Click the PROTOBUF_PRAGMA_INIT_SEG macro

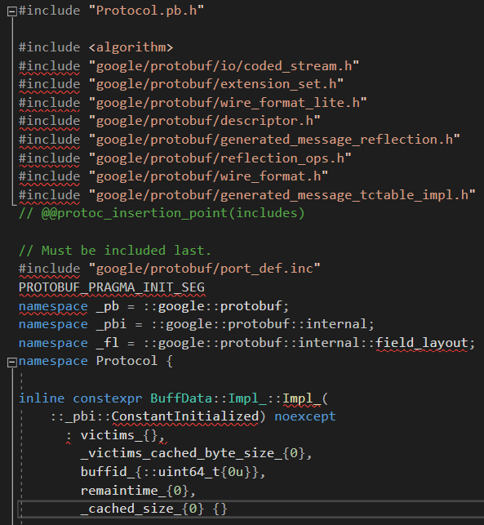pyautogui.click(x=112, y=287)
